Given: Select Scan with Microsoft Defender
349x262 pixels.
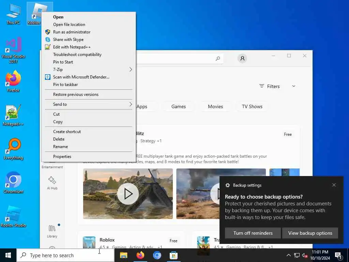Looking at the screenshot, I should (x=89, y=77).
